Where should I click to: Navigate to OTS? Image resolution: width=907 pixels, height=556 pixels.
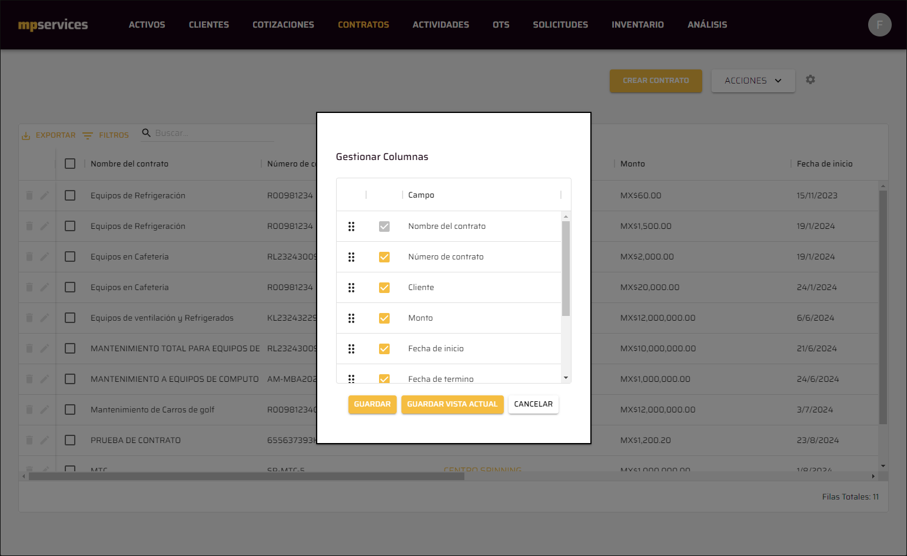tap(501, 25)
